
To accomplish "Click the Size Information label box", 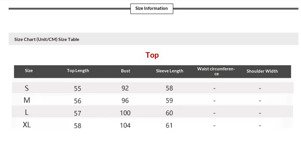I will (152, 8).
